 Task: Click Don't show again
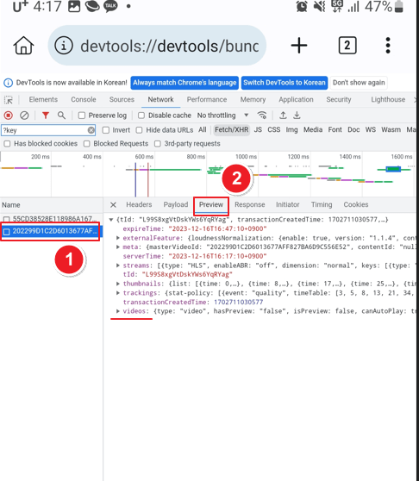[359, 83]
